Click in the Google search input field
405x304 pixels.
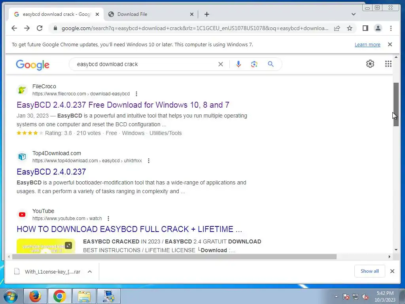tap(145, 64)
